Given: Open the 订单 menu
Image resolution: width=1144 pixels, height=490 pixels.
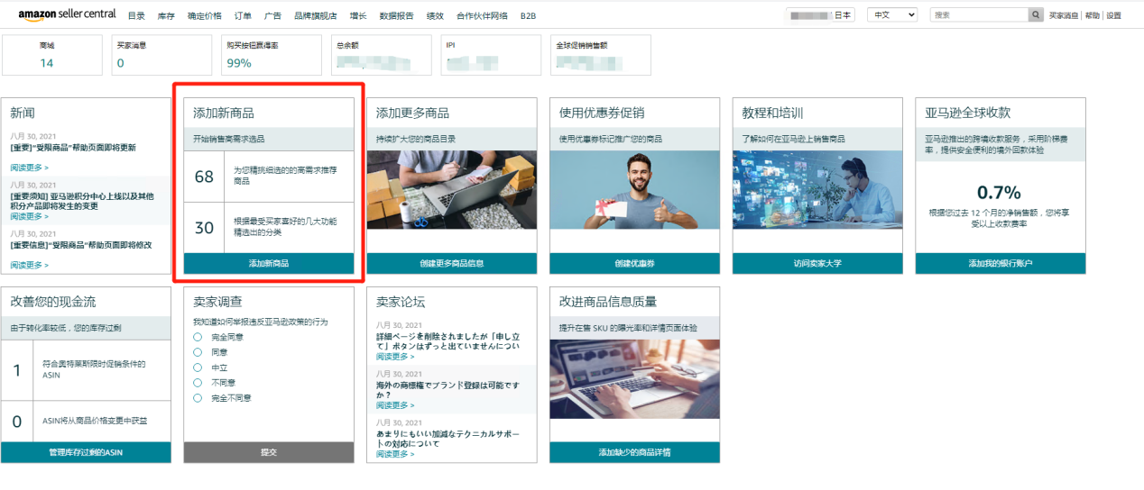Looking at the screenshot, I should 243,16.
